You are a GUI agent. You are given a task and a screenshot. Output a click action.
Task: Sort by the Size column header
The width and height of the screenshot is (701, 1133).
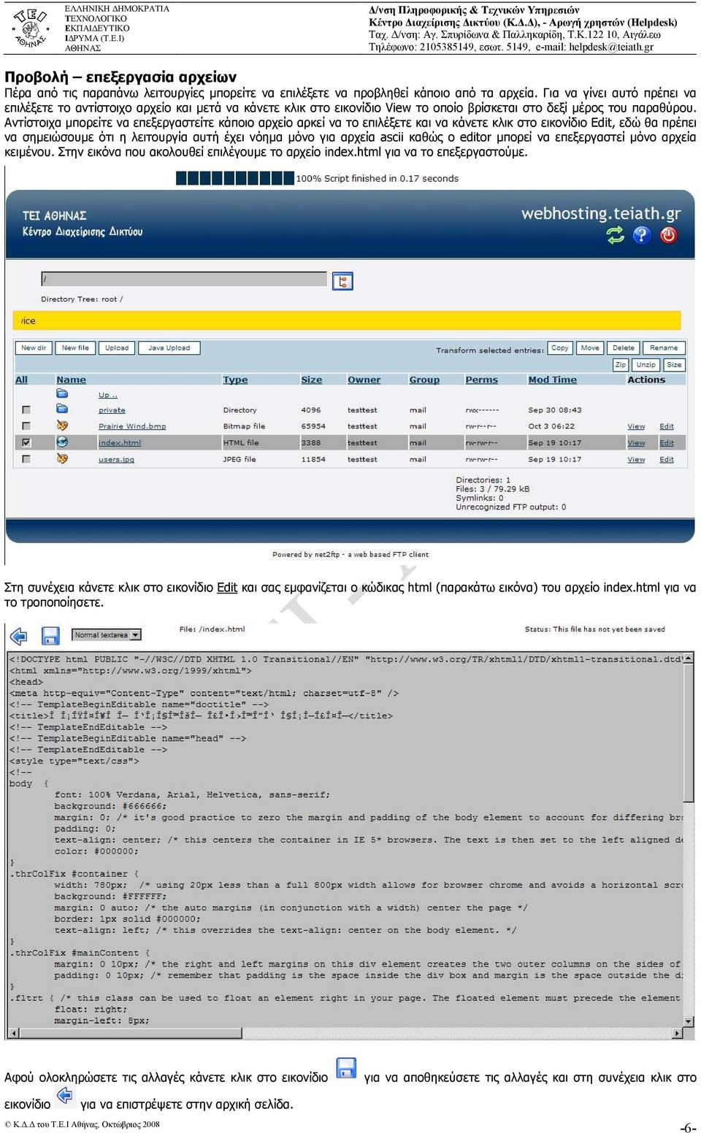(312, 380)
